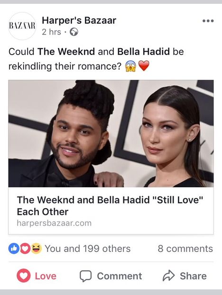Viewport: 222px width, 295px height.
Task: Click the blue thumbs-up reaction icon
Action: pos(13,249)
